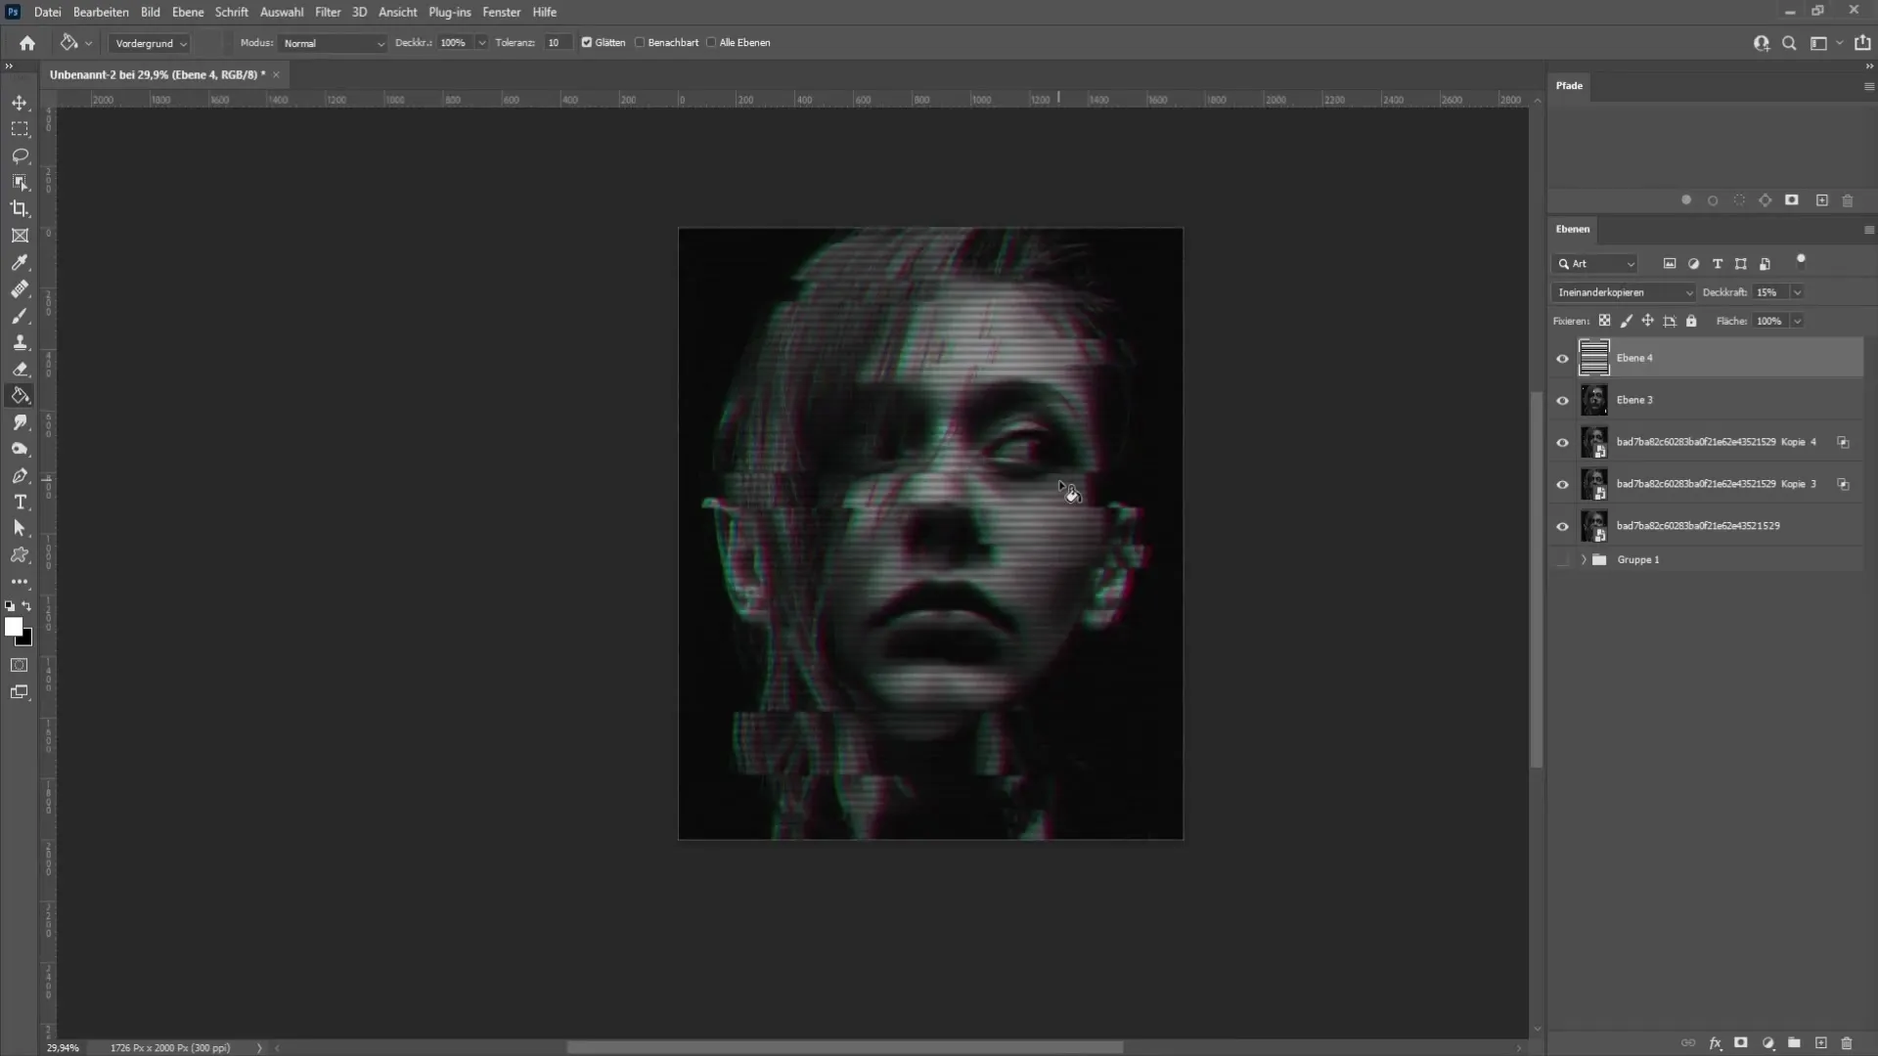Enable the Alle Ebenen checkbox
The image size is (1878, 1056).
[711, 43]
